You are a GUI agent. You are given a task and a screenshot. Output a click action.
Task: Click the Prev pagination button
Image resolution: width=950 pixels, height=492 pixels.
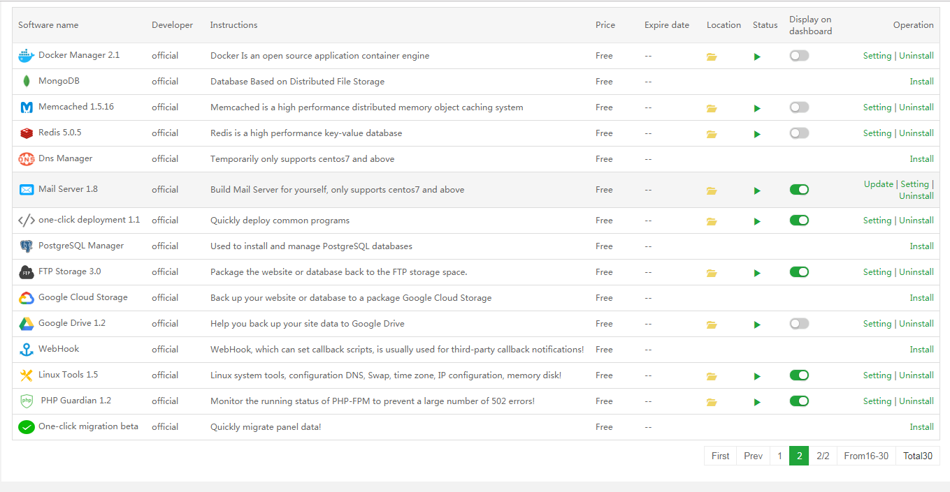tap(753, 456)
